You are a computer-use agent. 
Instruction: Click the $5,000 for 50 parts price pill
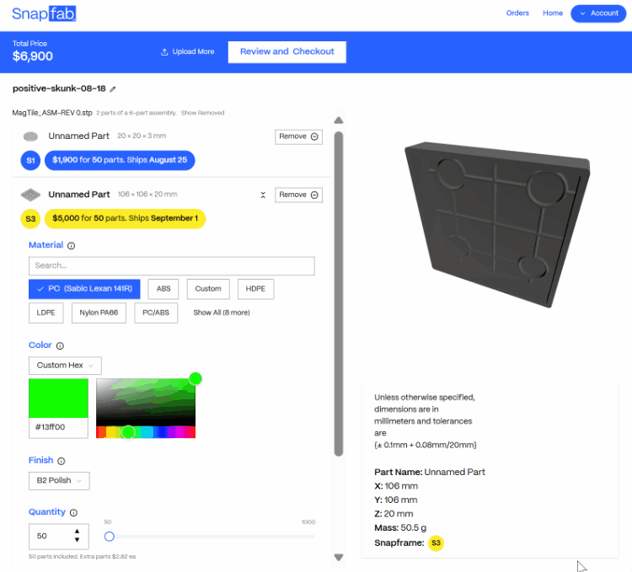[x=125, y=219]
